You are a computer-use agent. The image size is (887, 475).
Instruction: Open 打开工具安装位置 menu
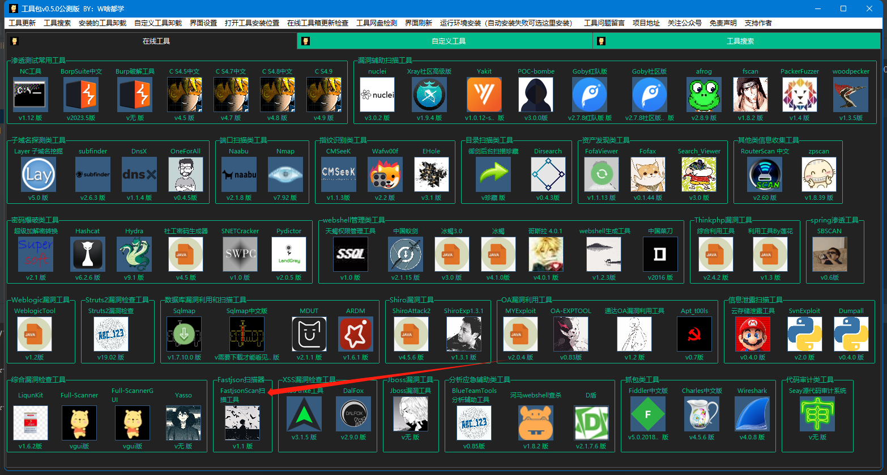(252, 23)
